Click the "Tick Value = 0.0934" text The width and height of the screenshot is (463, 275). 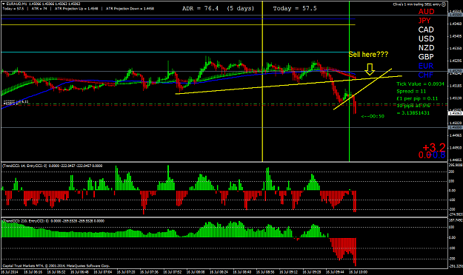tap(420, 84)
